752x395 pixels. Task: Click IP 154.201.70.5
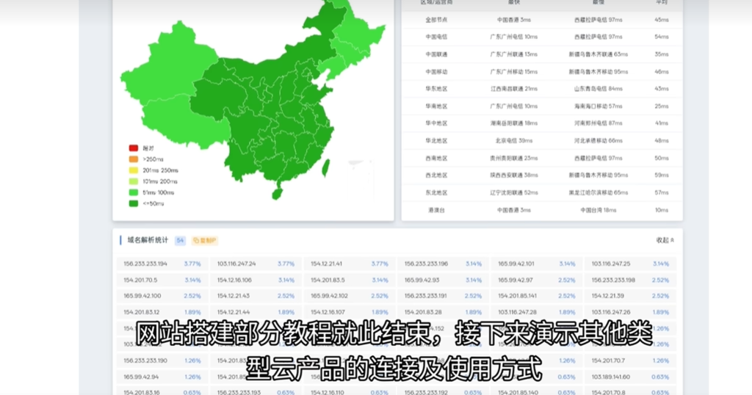(140, 280)
